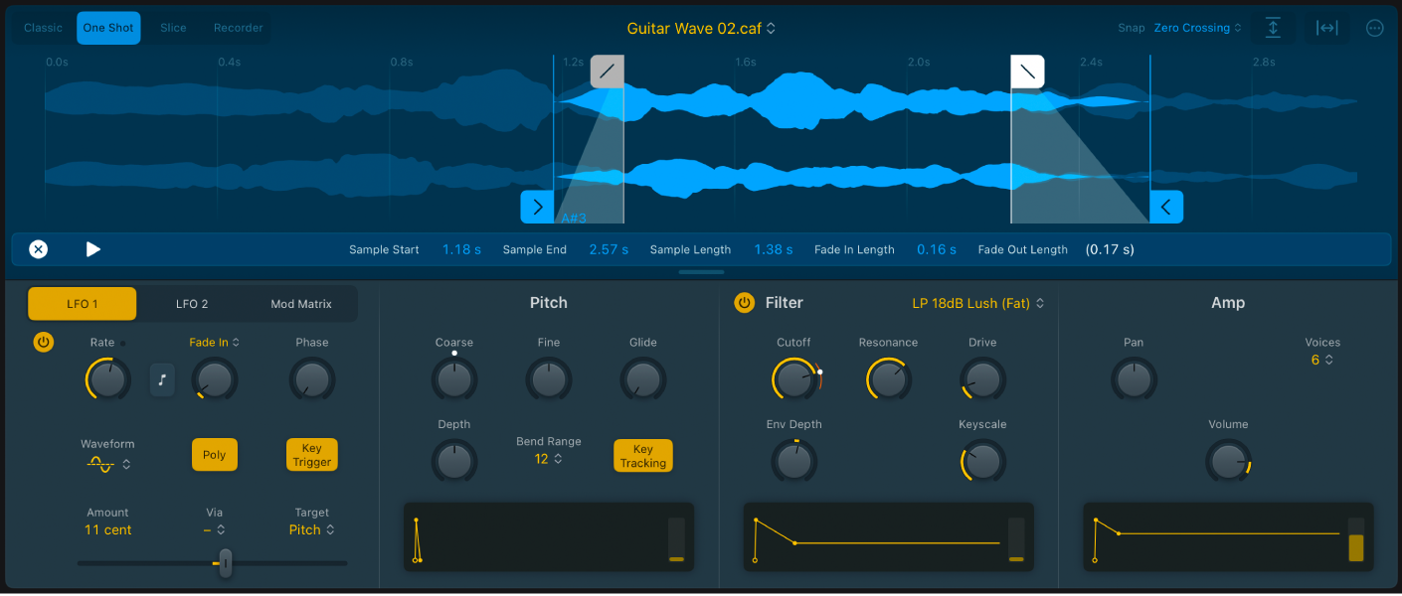
Task: Open the more options ellipsis menu
Action: pyautogui.click(x=1374, y=27)
